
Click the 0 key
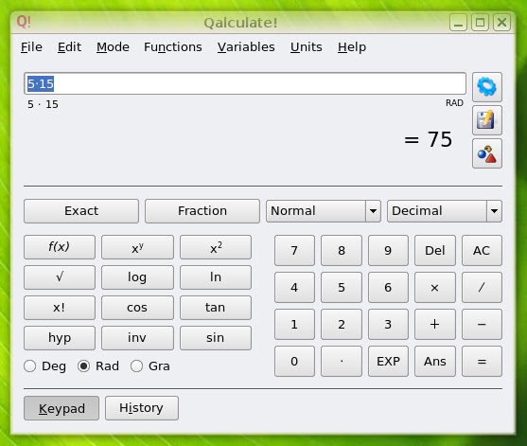[294, 361]
